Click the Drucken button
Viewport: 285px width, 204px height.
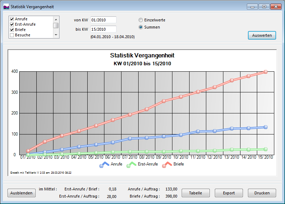click(x=262, y=193)
